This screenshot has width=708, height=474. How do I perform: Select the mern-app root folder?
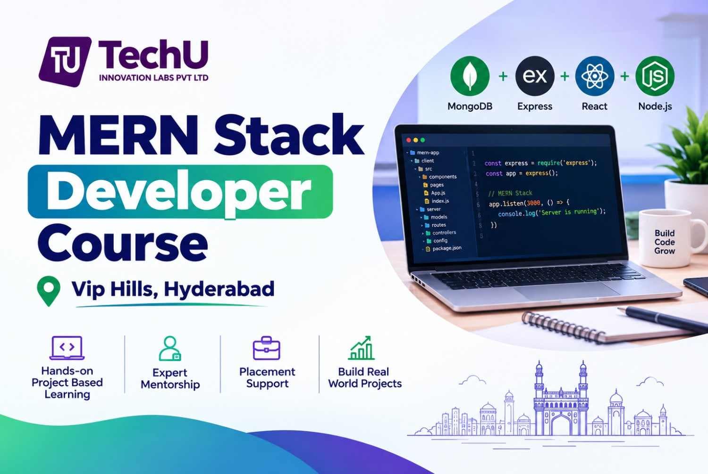[x=423, y=153]
